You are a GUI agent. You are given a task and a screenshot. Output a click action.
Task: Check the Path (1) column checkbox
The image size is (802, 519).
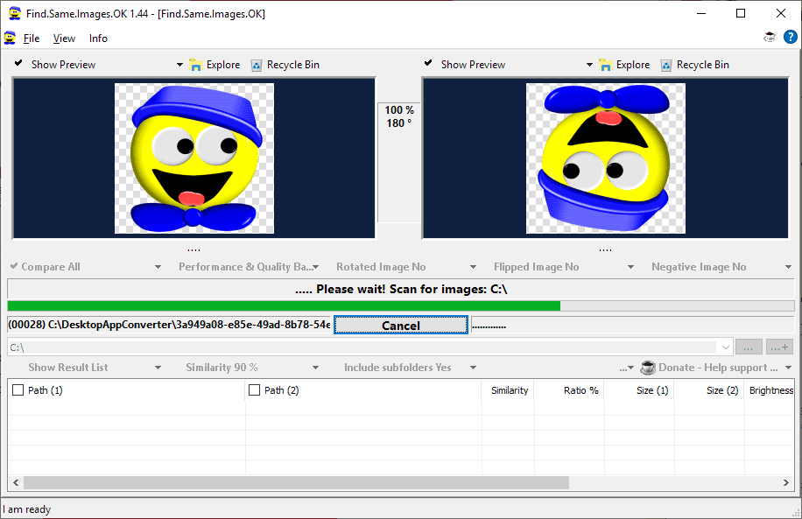coord(18,390)
